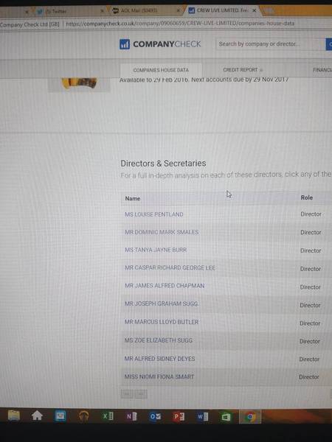Open Word from the taskbar
The height and width of the screenshot is (442, 332).
[202, 417]
